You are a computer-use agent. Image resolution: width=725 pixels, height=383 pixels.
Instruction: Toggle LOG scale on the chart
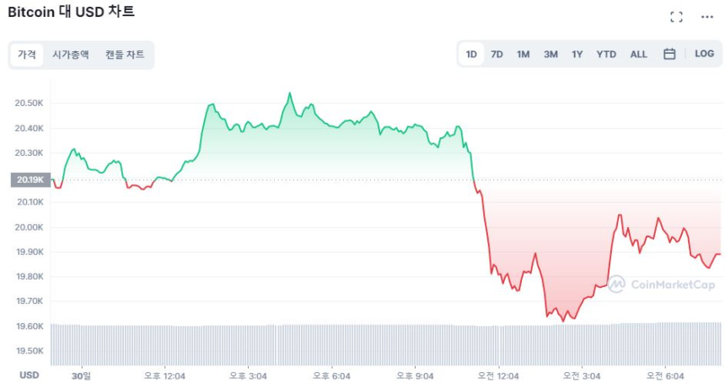point(704,54)
